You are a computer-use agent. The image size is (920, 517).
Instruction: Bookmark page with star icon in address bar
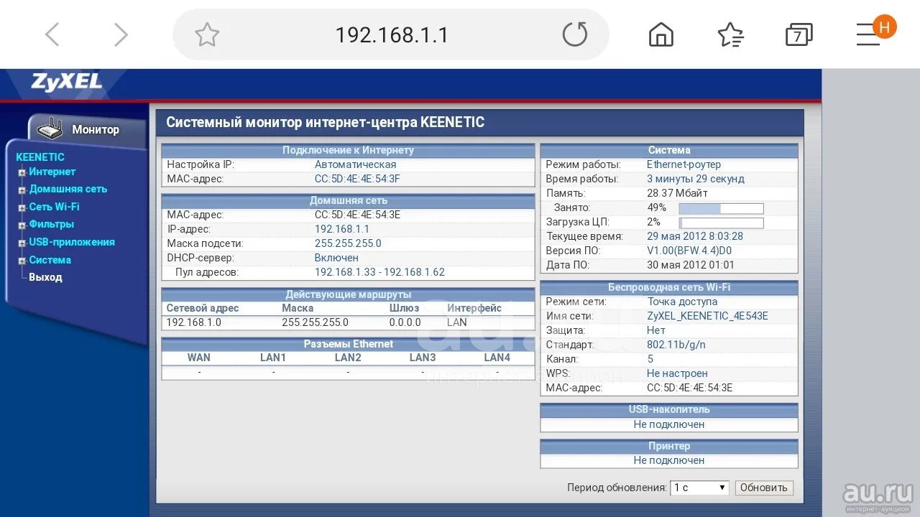(x=207, y=34)
